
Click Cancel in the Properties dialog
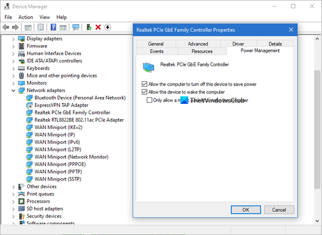point(279,210)
